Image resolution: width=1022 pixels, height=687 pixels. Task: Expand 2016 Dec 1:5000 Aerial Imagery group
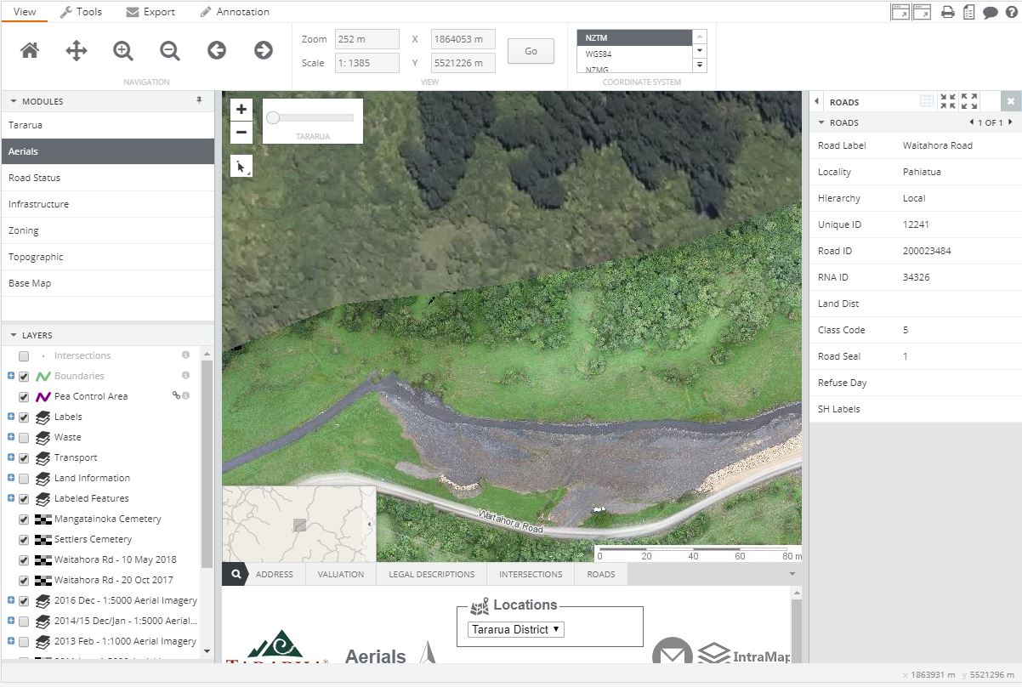click(x=11, y=599)
